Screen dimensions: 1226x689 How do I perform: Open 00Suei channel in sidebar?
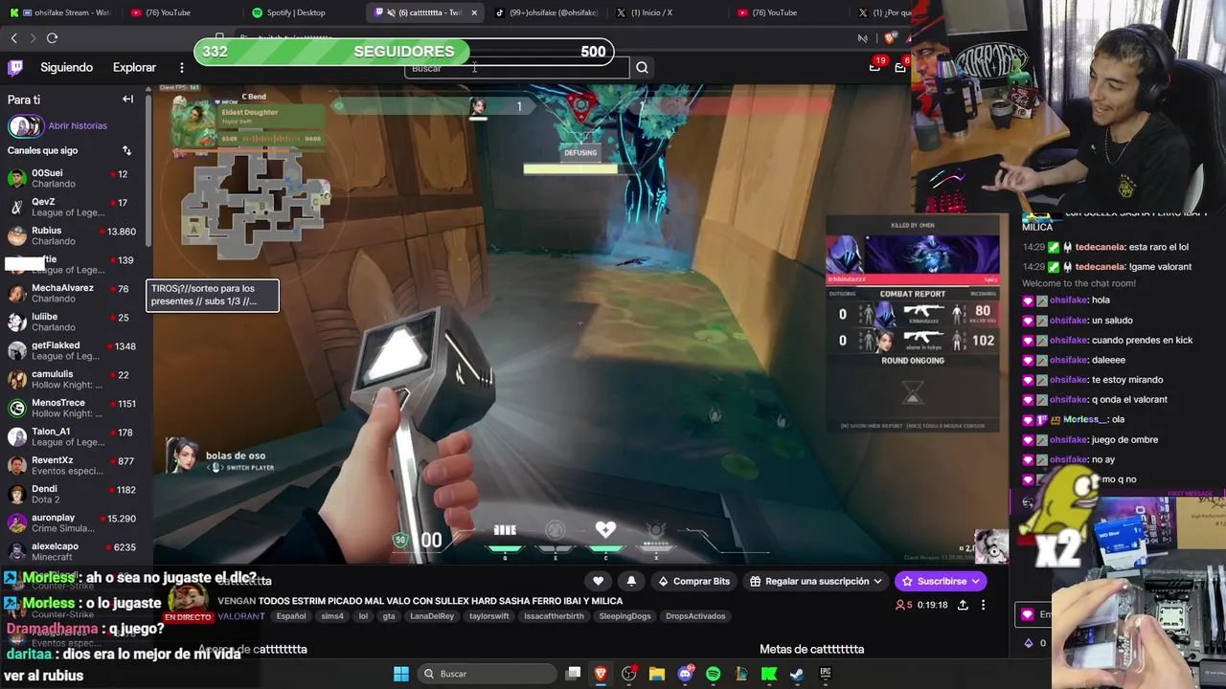pyautogui.click(x=72, y=178)
